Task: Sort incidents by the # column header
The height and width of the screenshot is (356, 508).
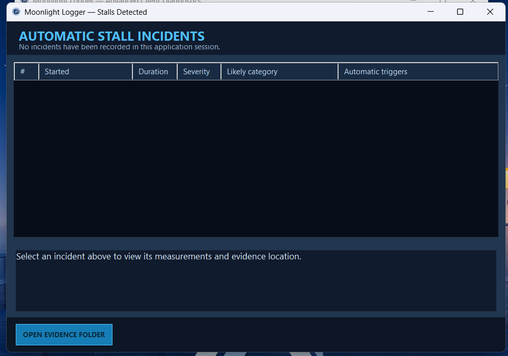Action: (26, 72)
